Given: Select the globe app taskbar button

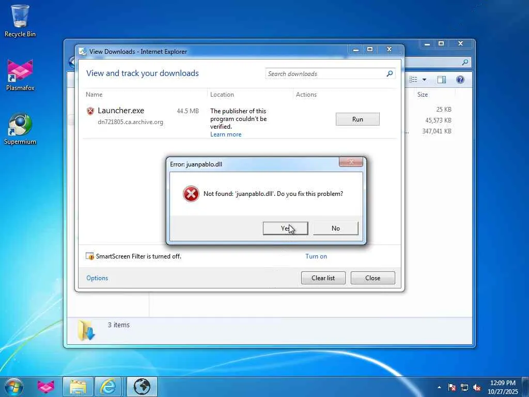Looking at the screenshot, I should coord(142,387).
